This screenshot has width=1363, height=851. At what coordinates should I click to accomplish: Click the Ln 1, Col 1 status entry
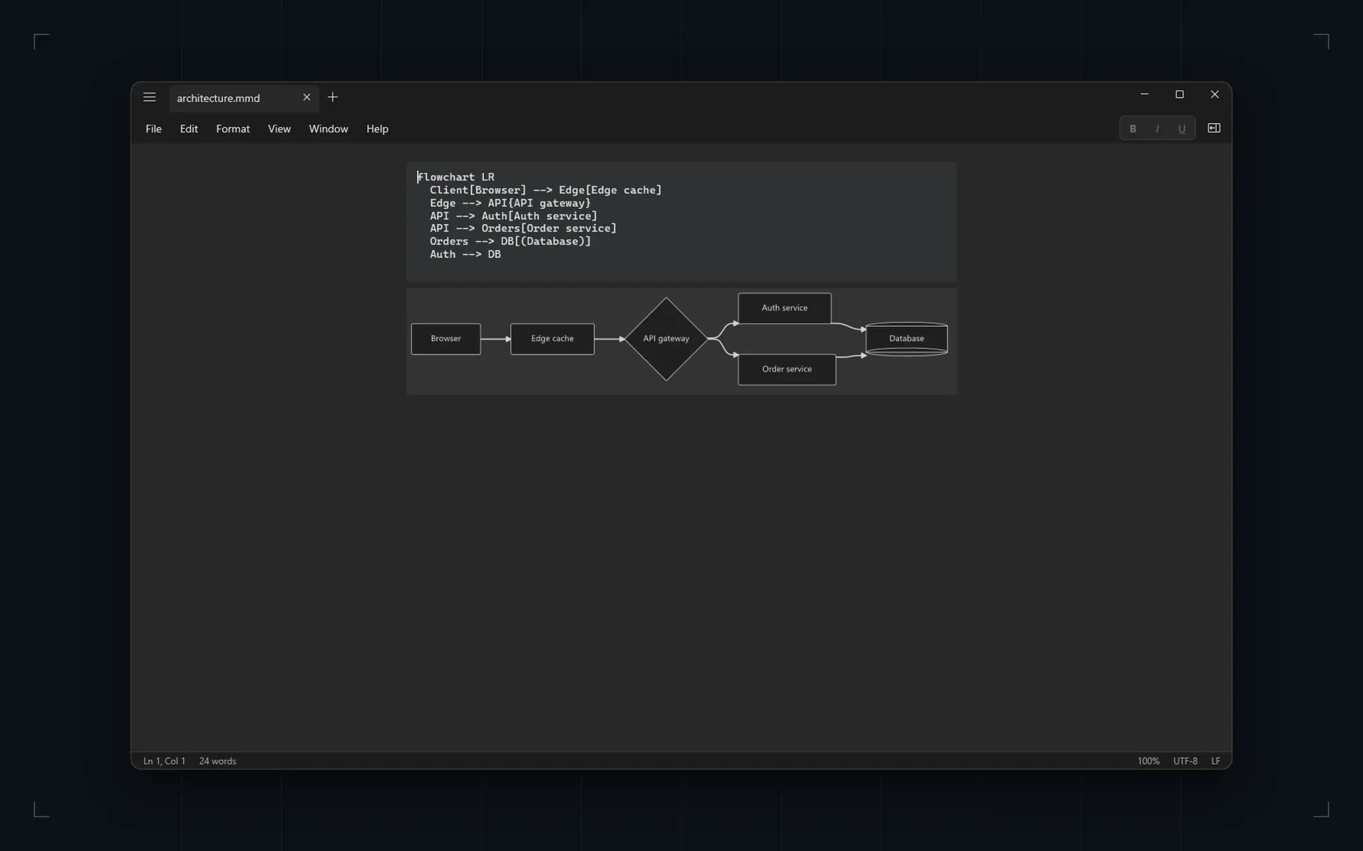click(x=164, y=761)
